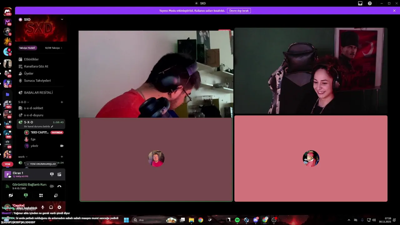Open user settings gear icon
400x225 pixels.
pos(59,207)
